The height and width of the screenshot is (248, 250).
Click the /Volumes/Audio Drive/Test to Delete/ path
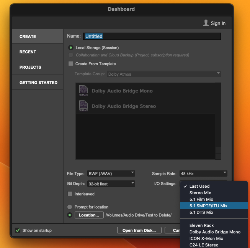[x=139, y=215]
